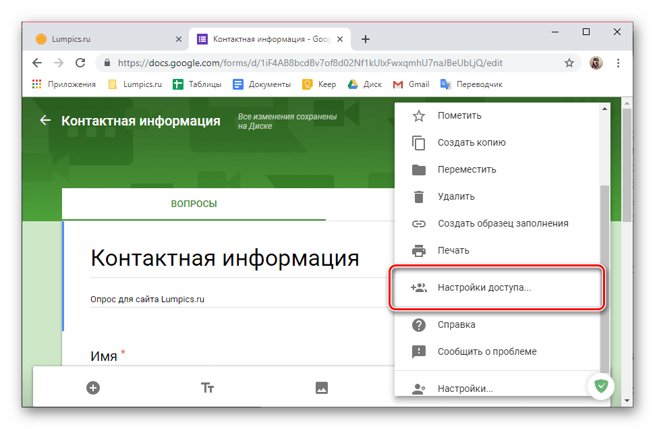Select menu item Переместить

point(497,169)
